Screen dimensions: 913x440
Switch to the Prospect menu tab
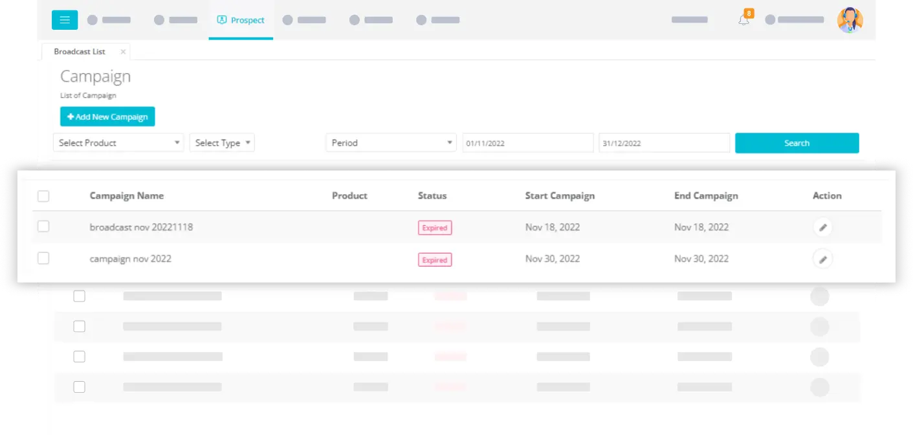[x=241, y=20]
